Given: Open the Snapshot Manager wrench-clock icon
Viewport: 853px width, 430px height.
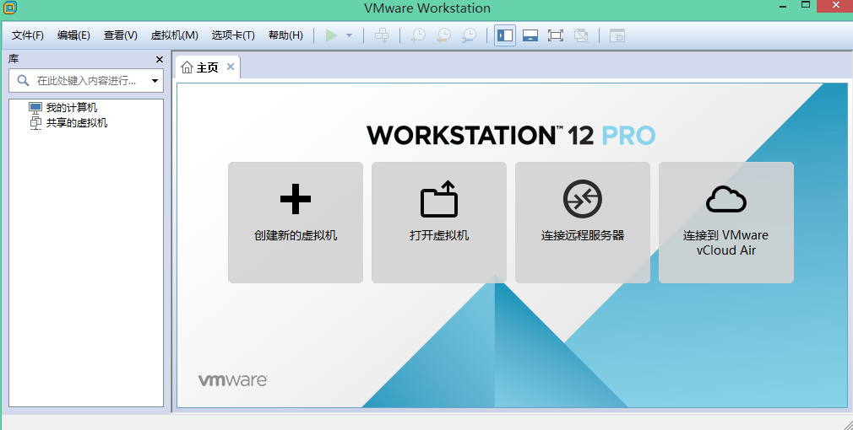Looking at the screenshot, I should click(469, 35).
